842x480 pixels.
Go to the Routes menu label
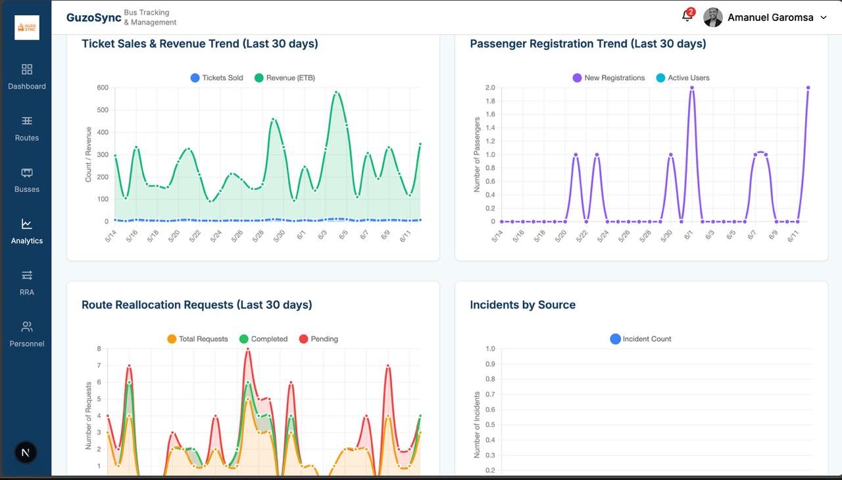(27, 138)
